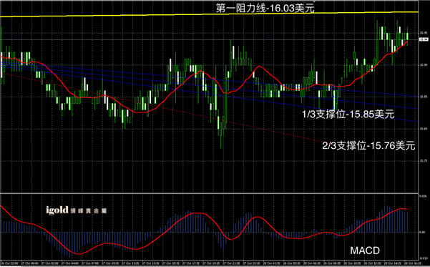
Task: Click the 頌峰貴金屬 watermark text
Action: tap(89, 211)
